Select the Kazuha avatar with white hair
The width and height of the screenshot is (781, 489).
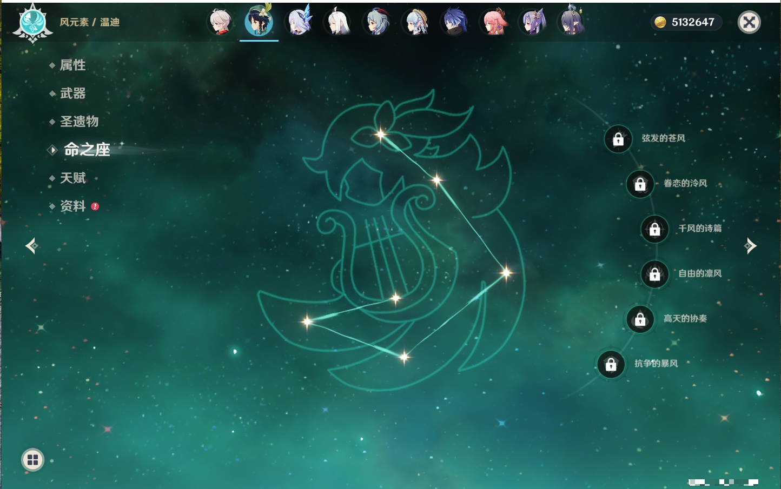click(x=220, y=22)
